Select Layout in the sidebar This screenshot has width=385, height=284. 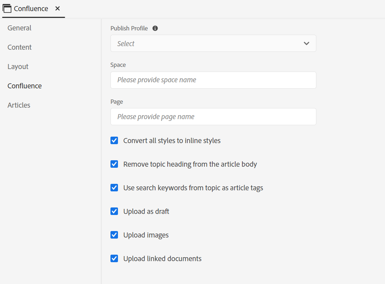point(18,66)
